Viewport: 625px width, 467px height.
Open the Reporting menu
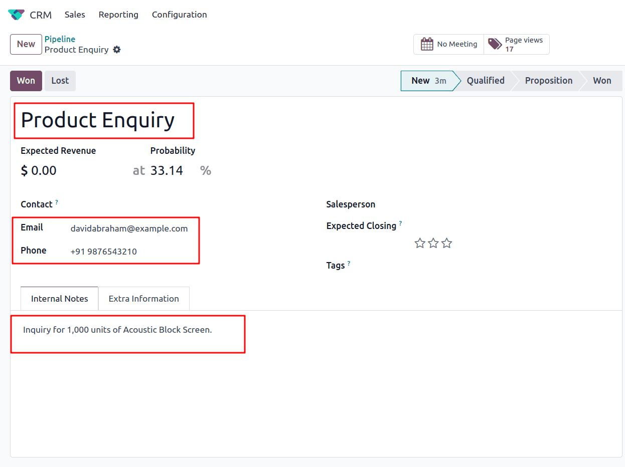tap(118, 15)
